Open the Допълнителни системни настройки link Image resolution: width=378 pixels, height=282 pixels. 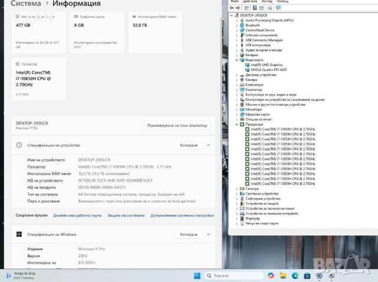click(182, 215)
